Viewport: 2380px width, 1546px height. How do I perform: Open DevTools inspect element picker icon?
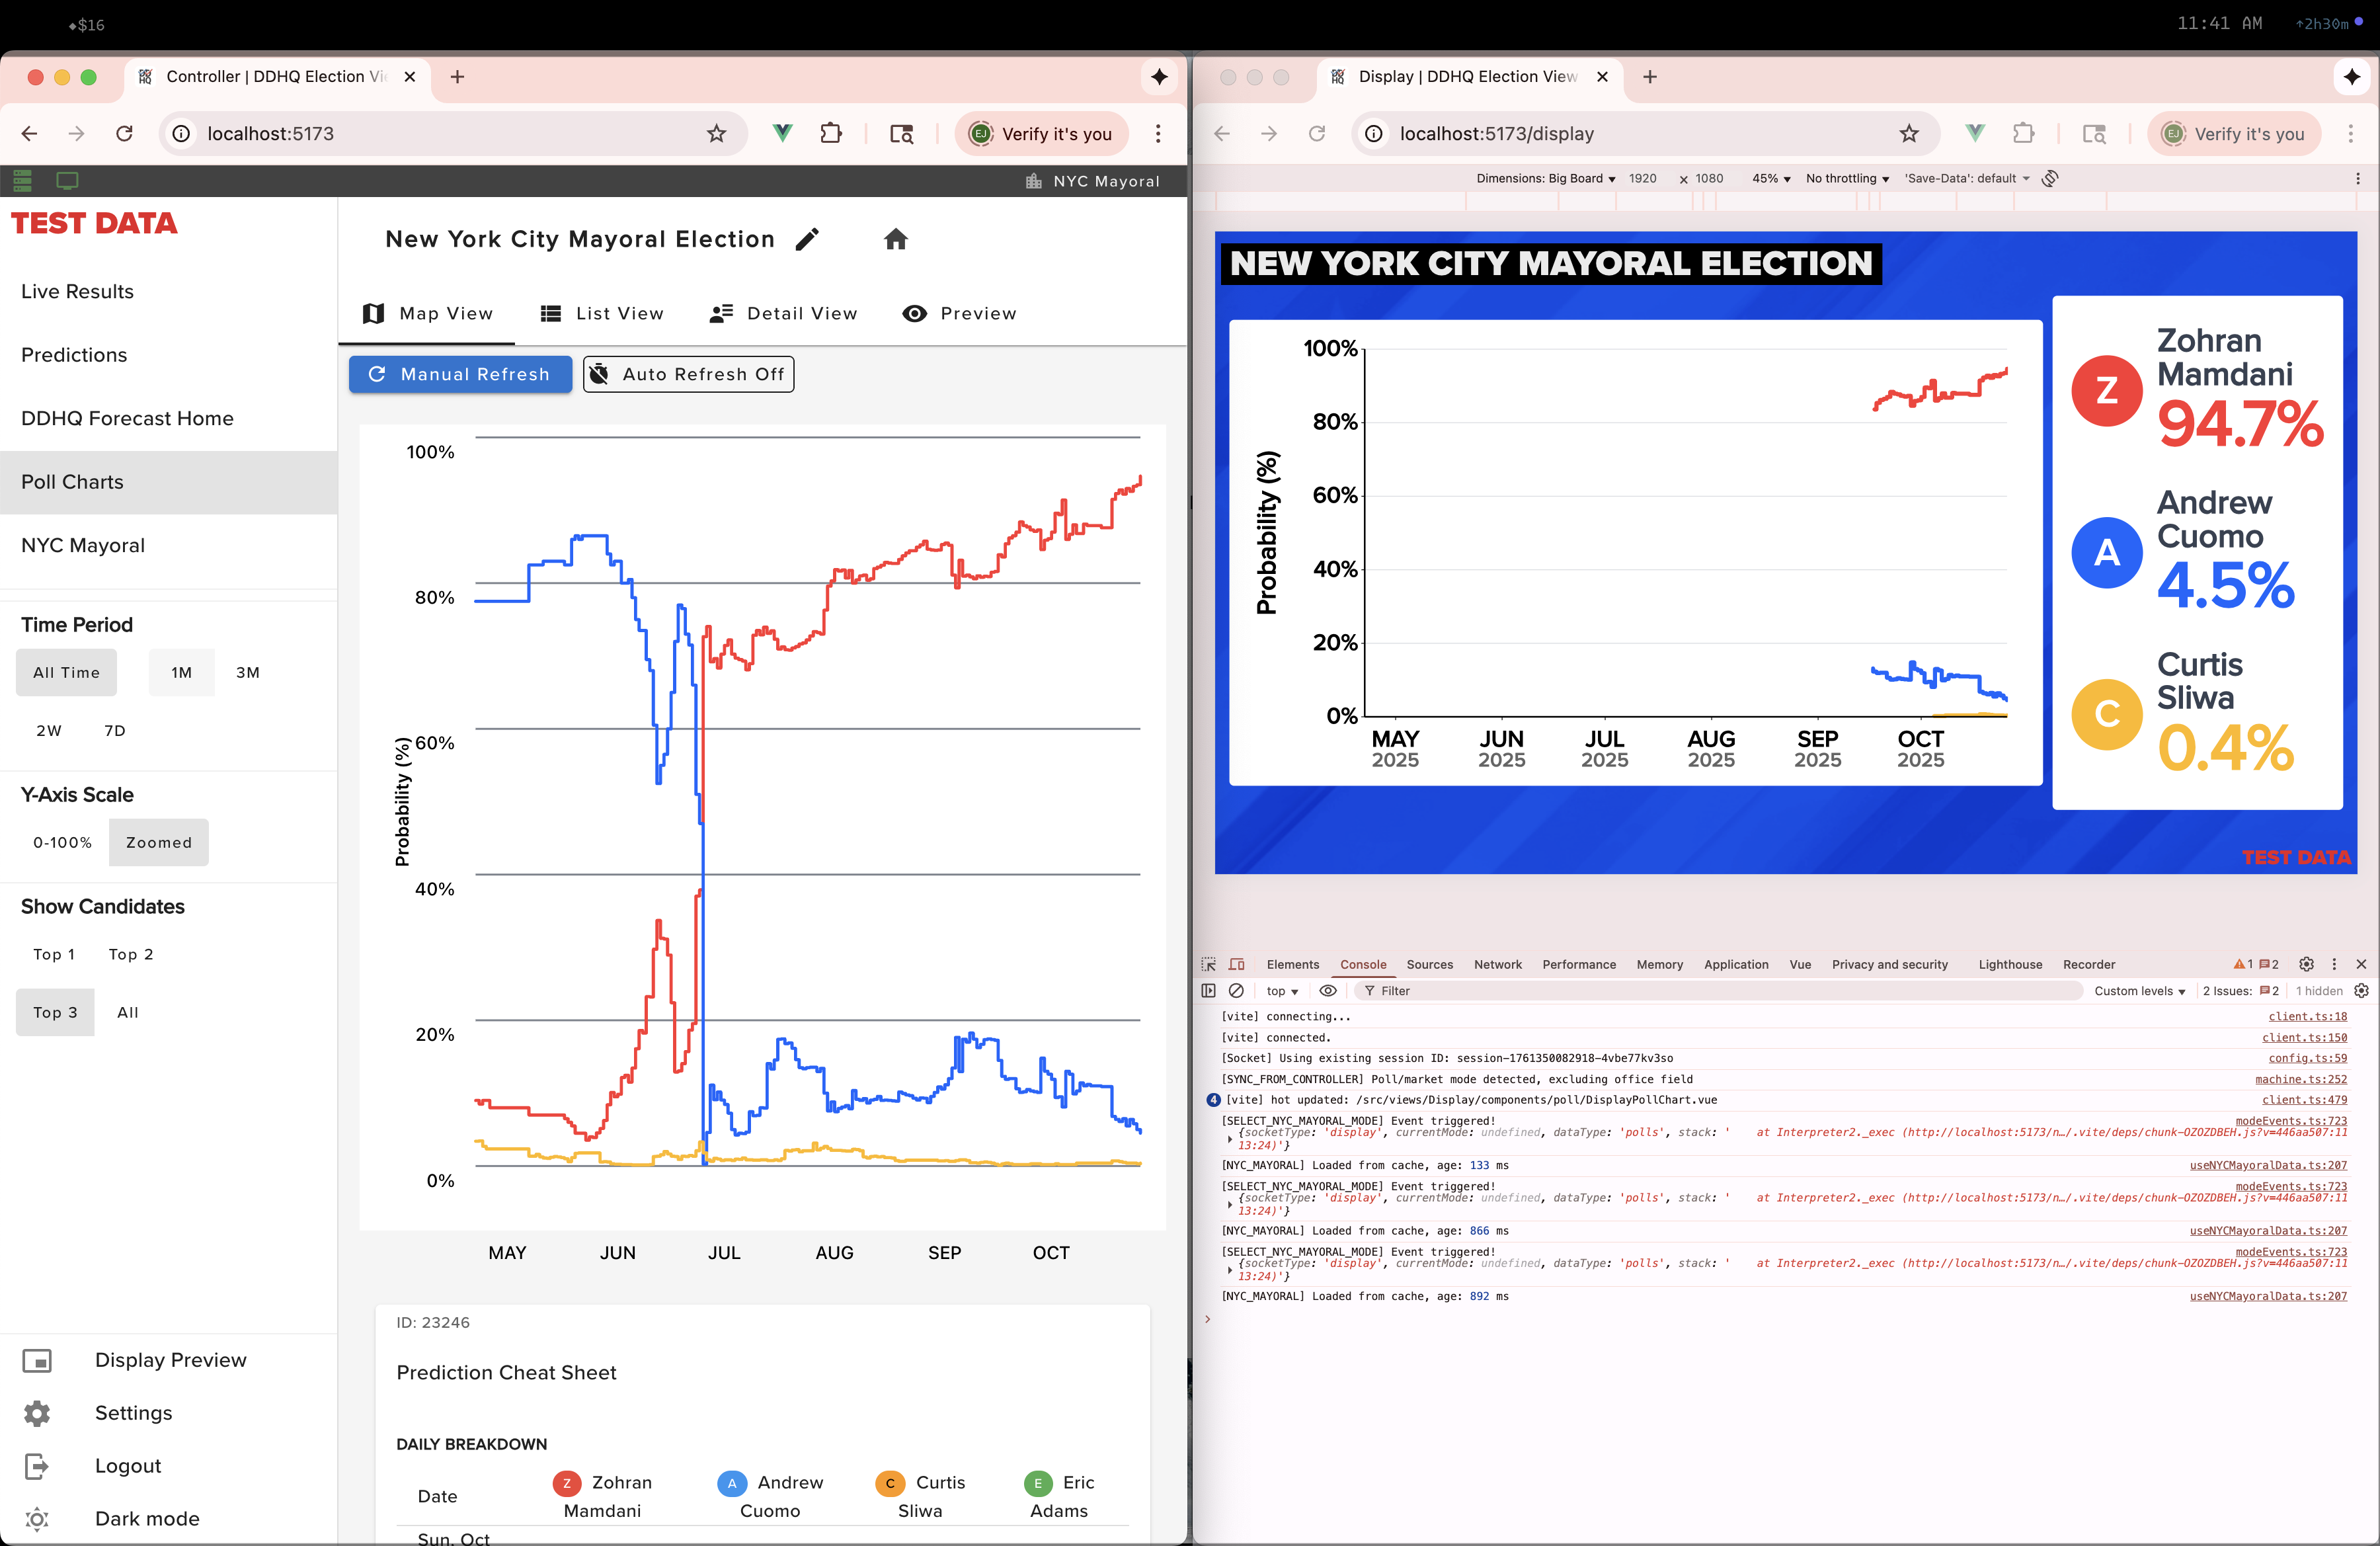click(x=1208, y=964)
